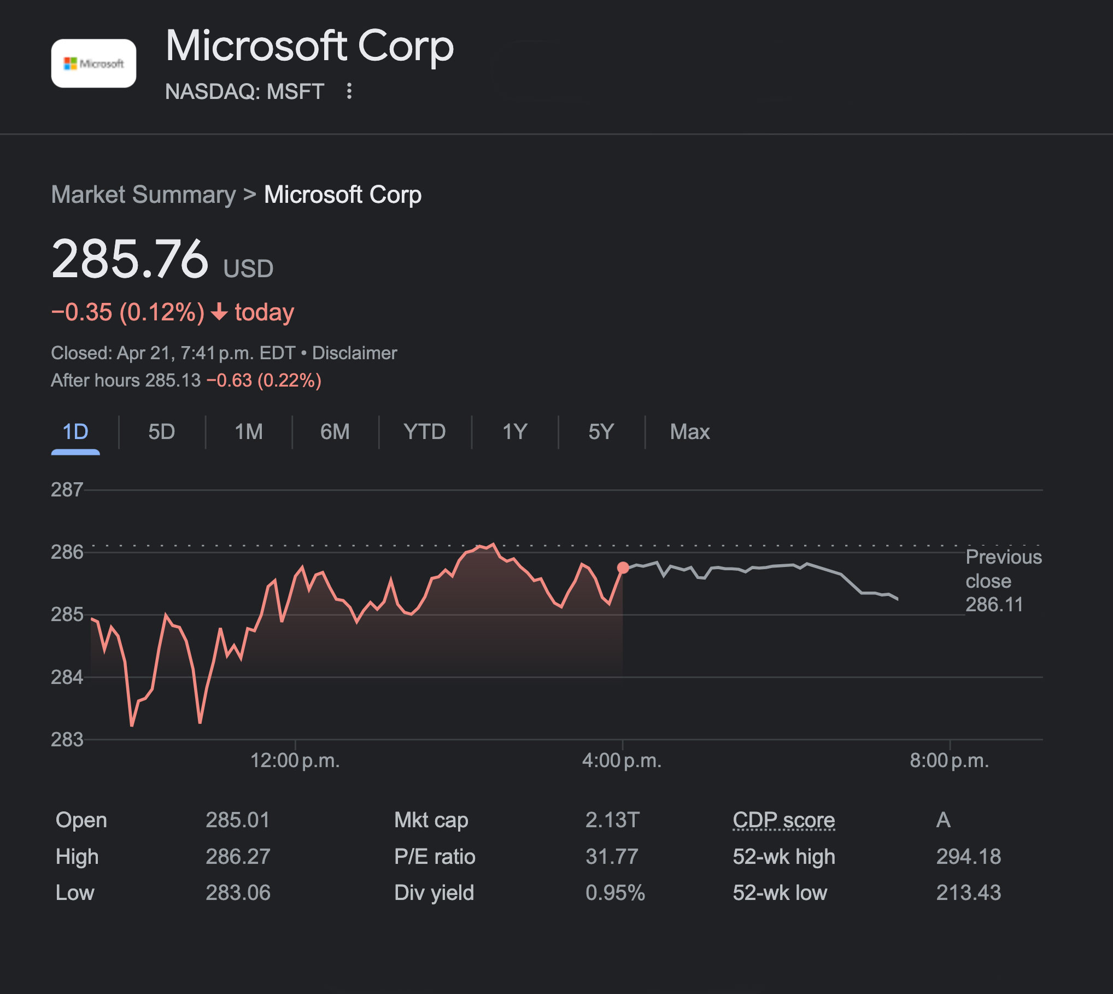Click the P/E ratio value 31.77
The image size is (1113, 994).
coord(612,857)
